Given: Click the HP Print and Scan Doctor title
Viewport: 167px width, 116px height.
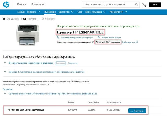Looking at the screenshot, I should pos(26,110).
